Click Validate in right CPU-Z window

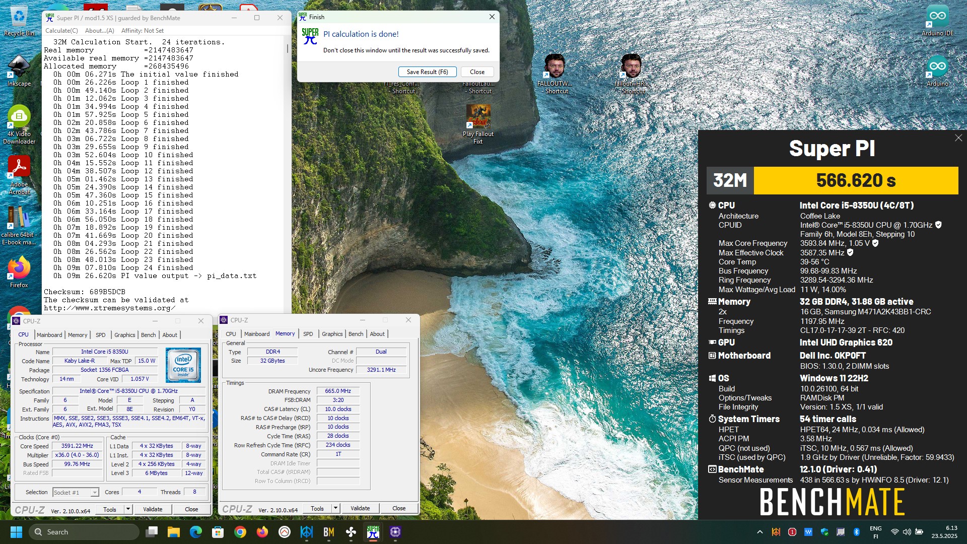point(360,508)
